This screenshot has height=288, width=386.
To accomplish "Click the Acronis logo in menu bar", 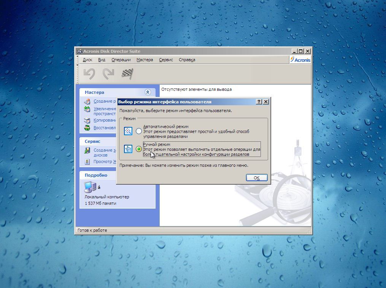I will pyautogui.click(x=300, y=60).
